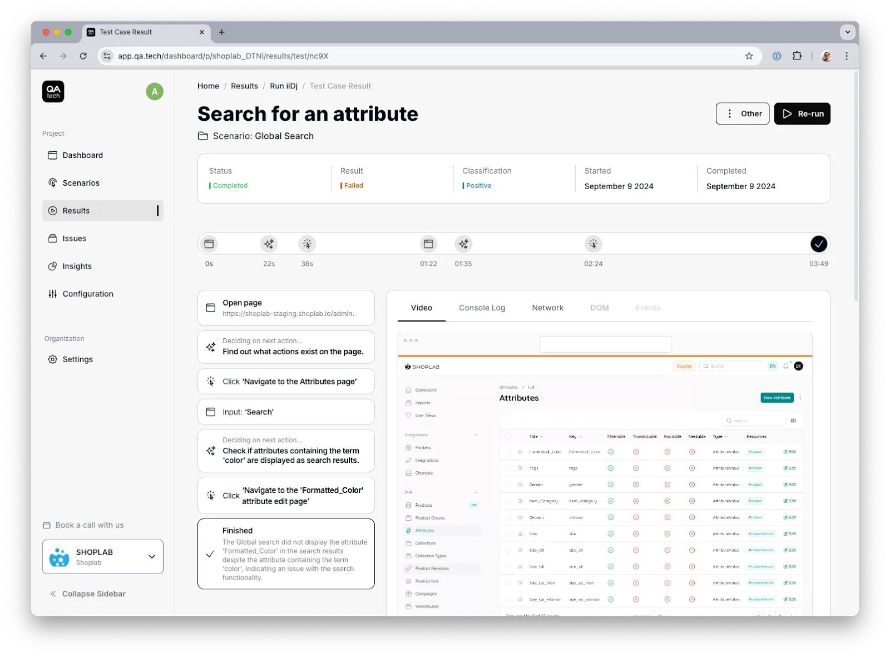Collapse the sidebar
Image resolution: width=890 pixels, height=657 pixels.
click(x=87, y=594)
